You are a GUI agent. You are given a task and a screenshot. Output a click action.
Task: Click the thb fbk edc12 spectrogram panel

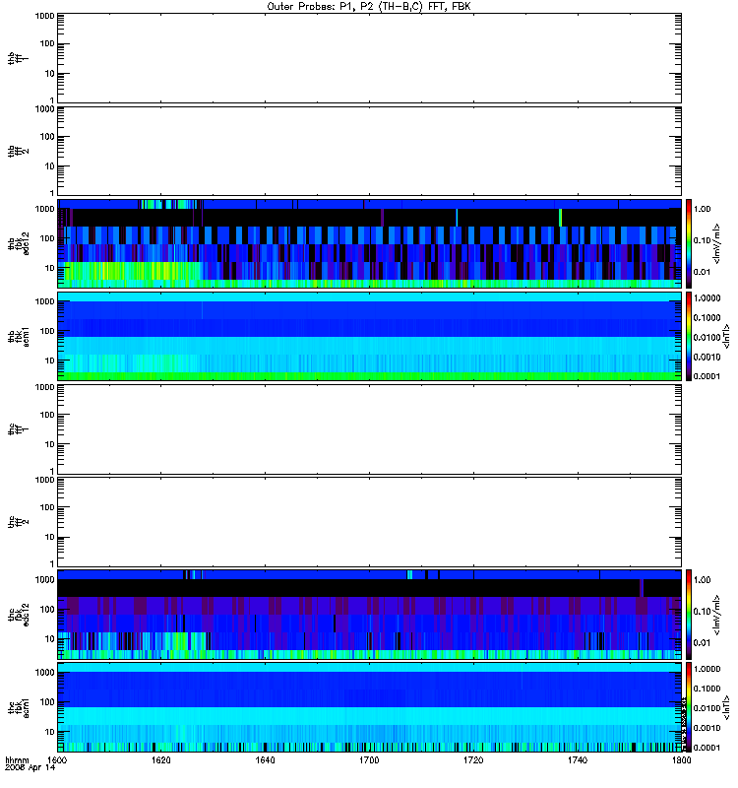coord(369,243)
